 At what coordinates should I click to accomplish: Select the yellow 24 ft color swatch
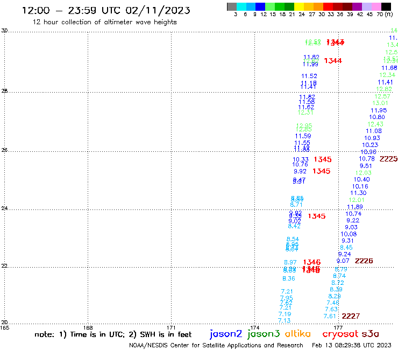coord(299,6)
